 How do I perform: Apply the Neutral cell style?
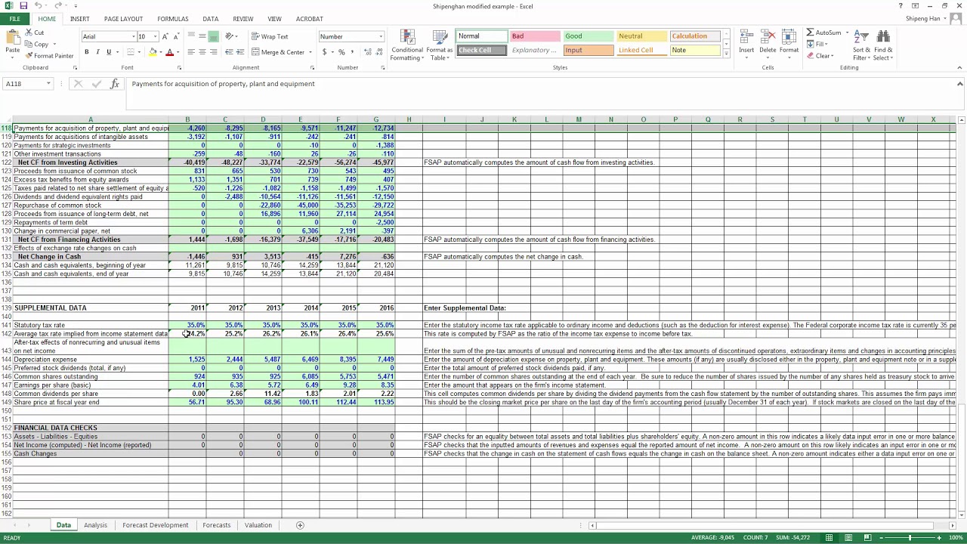tap(641, 36)
